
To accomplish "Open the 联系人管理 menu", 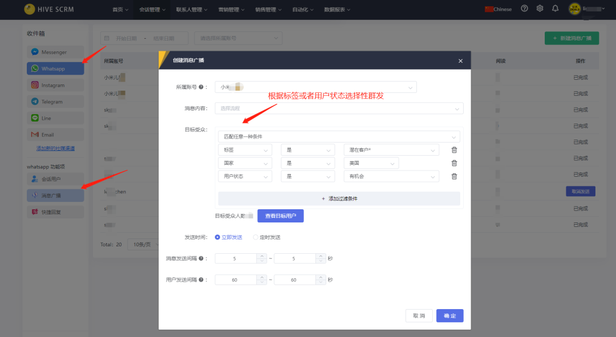I will click(x=191, y=9).
